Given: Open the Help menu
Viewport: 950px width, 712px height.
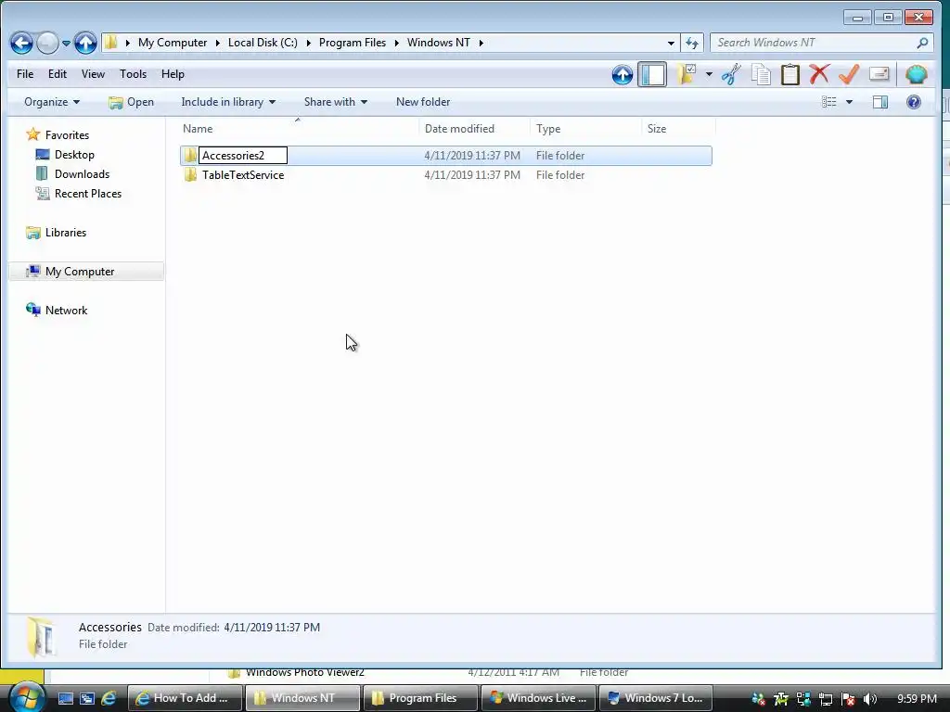Looking at the screenshot, I should [173, 74].
